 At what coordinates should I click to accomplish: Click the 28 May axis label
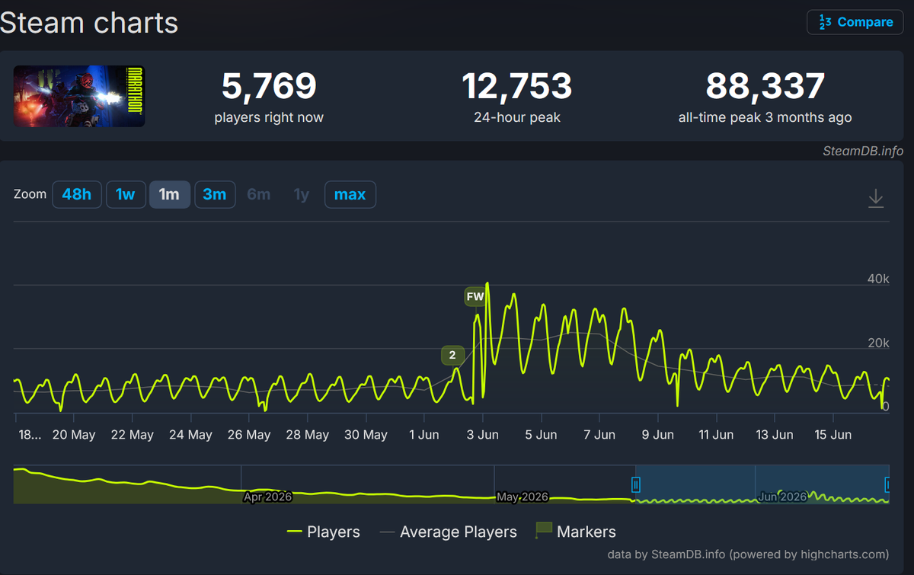click(307, 435)
